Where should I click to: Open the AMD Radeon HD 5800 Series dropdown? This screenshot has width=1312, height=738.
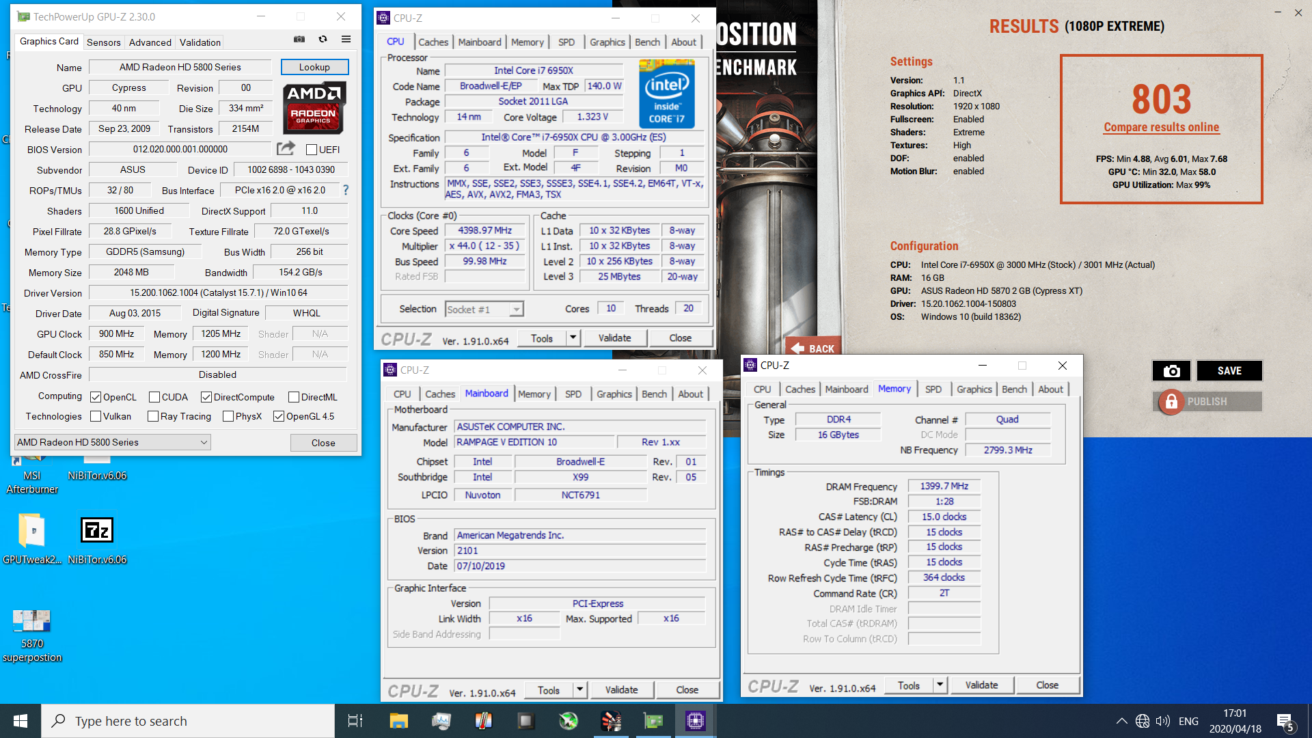pyautogui.click(x=112, y=442)
